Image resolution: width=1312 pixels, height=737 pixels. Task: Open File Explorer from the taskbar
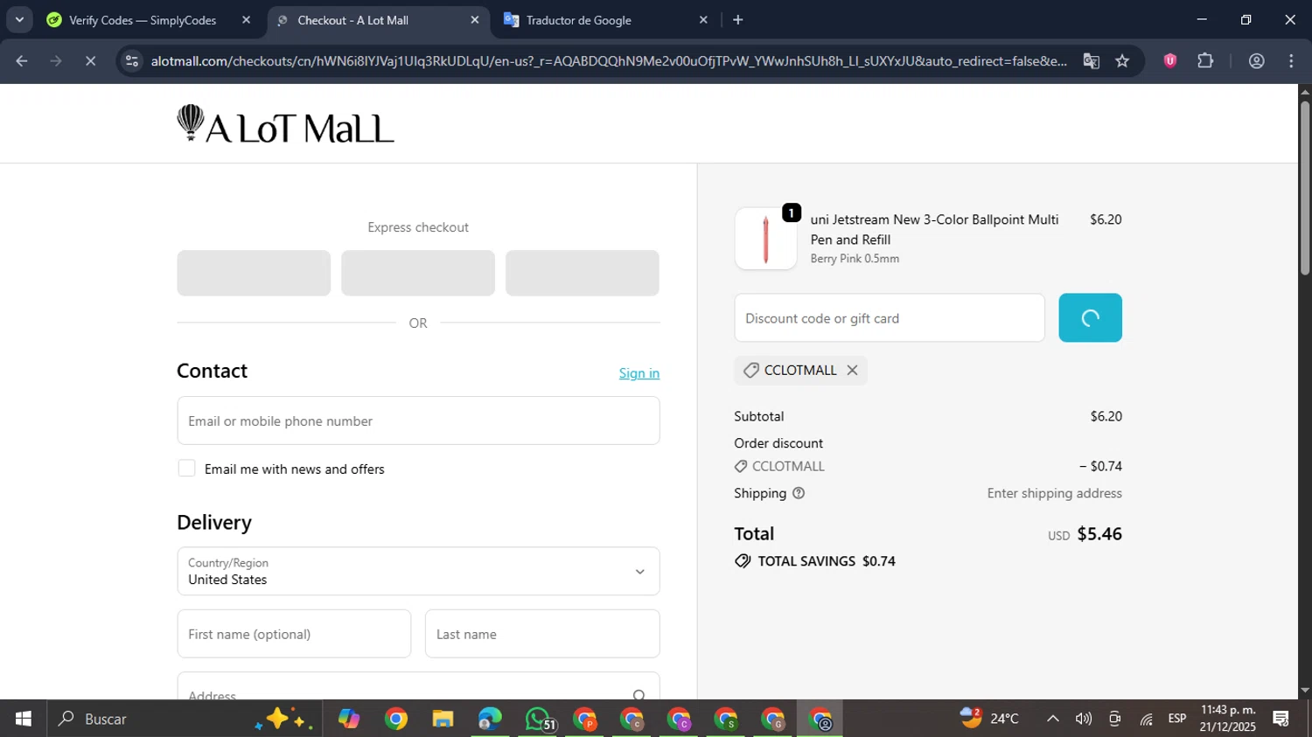443,719
